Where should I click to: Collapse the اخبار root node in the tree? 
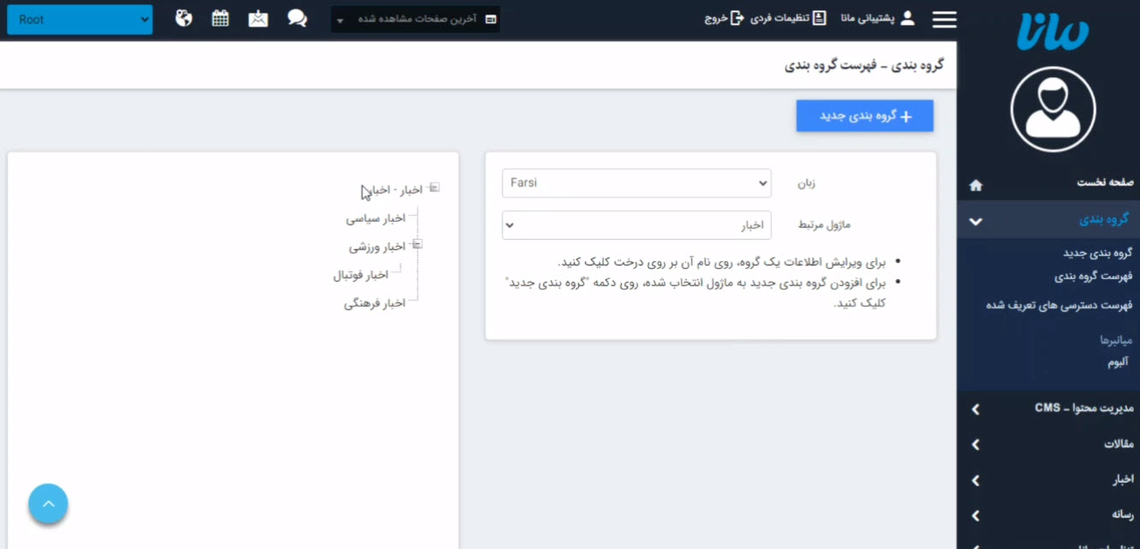[434, 187]
